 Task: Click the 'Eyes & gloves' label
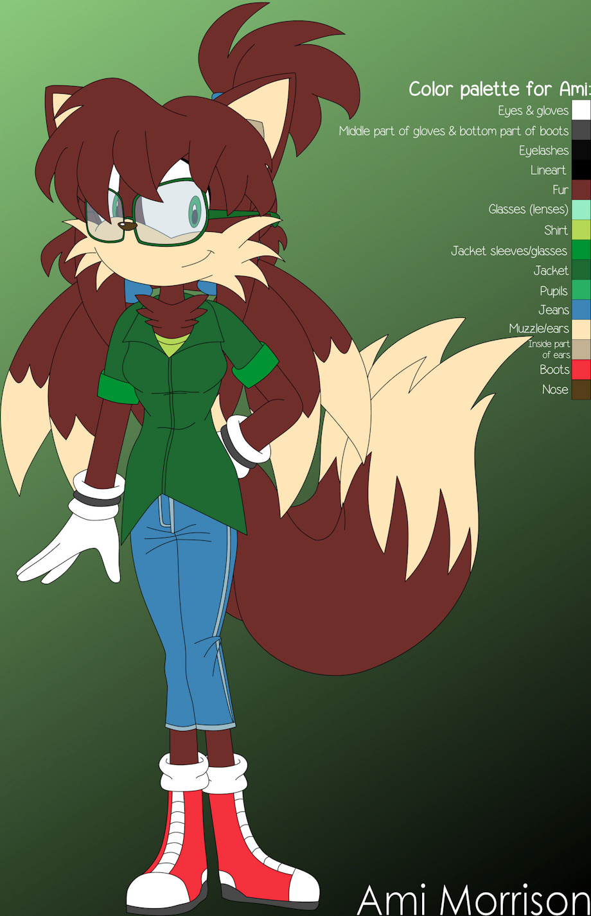coord(533,110)
